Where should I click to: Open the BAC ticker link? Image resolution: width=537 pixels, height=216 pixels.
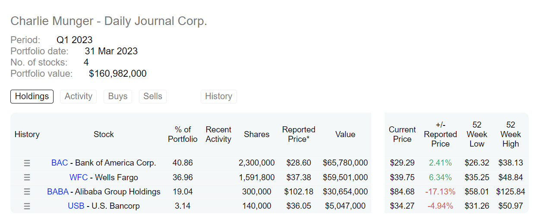tap(60, 163)
